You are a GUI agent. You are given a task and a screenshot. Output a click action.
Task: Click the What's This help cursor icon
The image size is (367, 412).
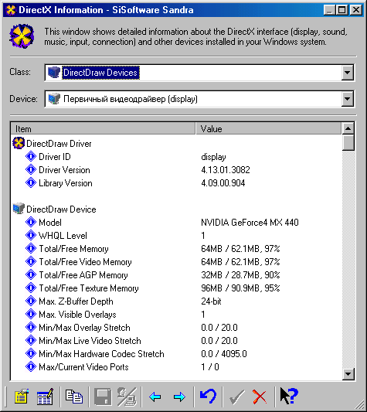tap(289, 396)
